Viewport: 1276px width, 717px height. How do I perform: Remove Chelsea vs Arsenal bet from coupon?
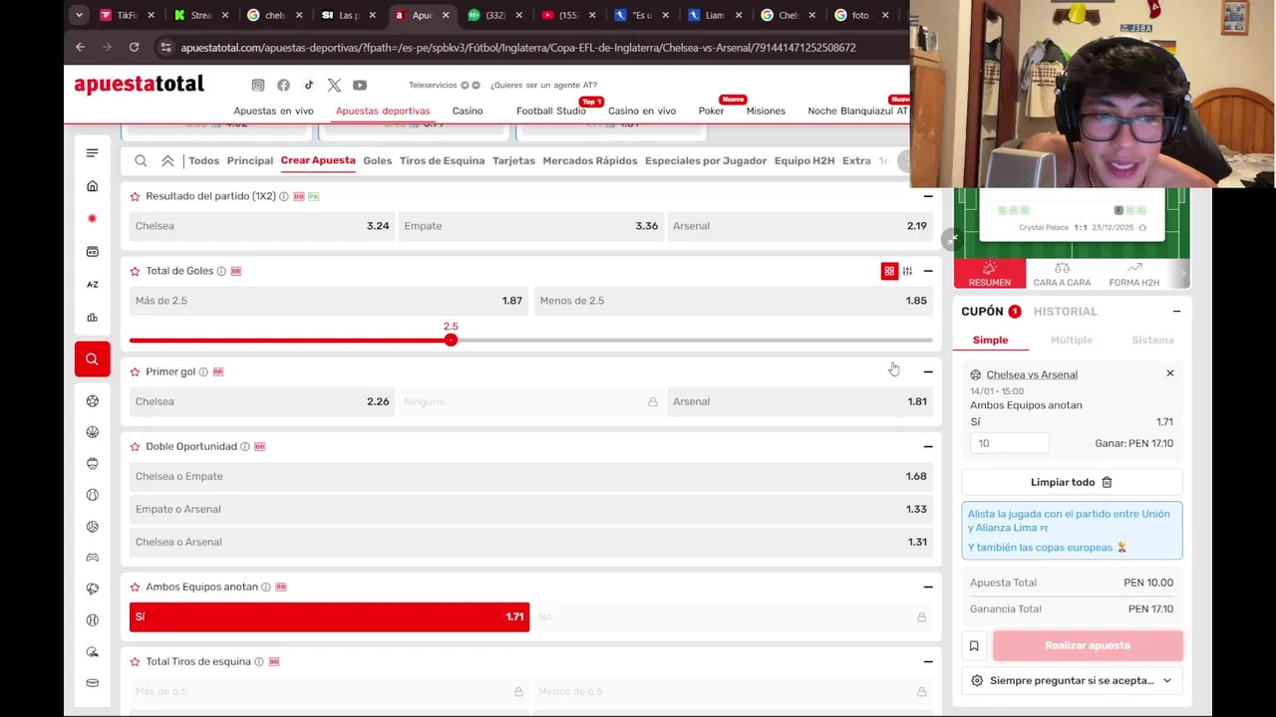click(x=1170, y=373)
